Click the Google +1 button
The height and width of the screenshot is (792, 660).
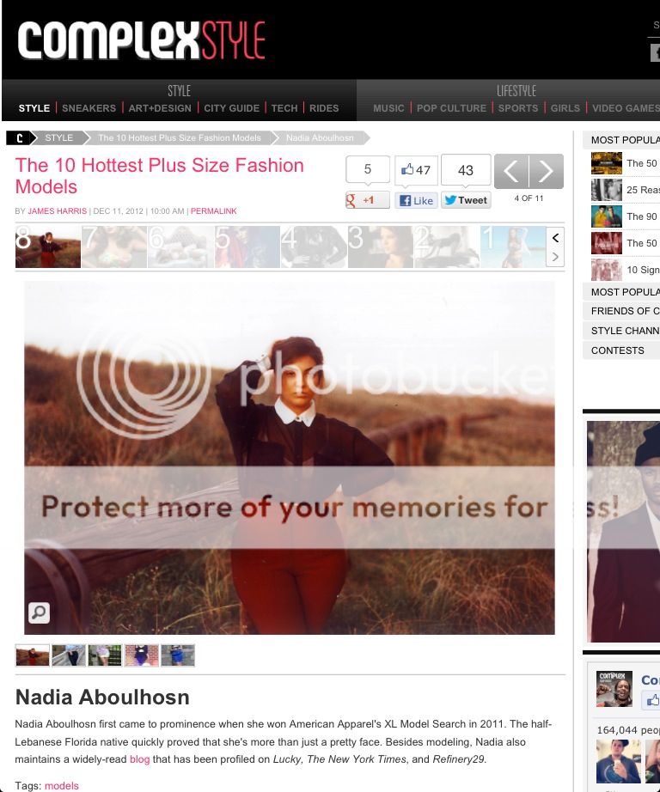click(368, 200)
